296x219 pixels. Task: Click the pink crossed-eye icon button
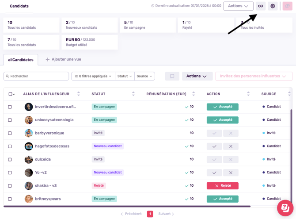[287, 6]
